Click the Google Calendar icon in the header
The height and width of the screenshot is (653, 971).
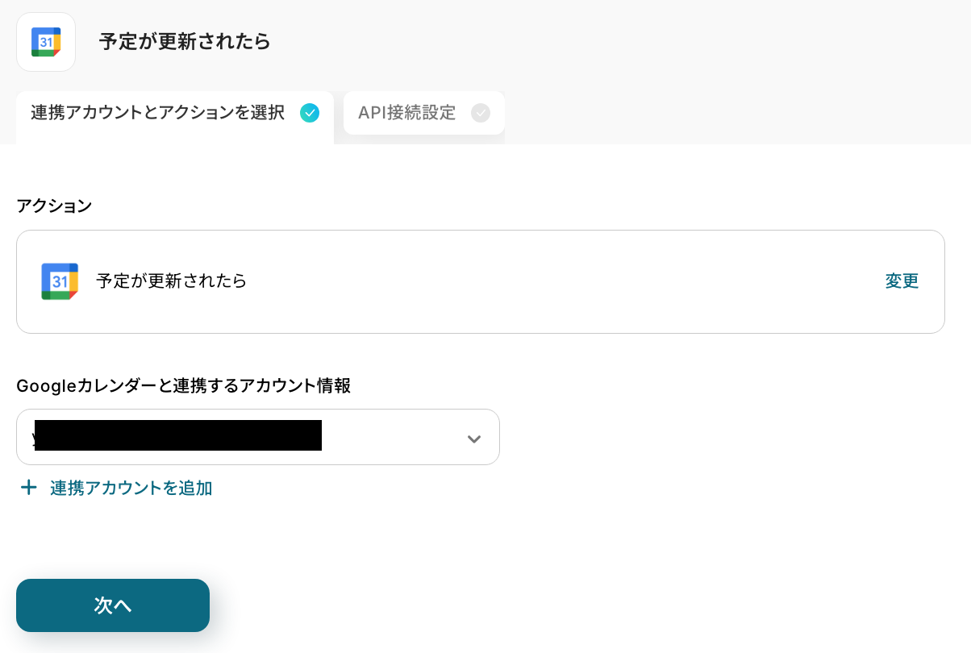point(46,42)
